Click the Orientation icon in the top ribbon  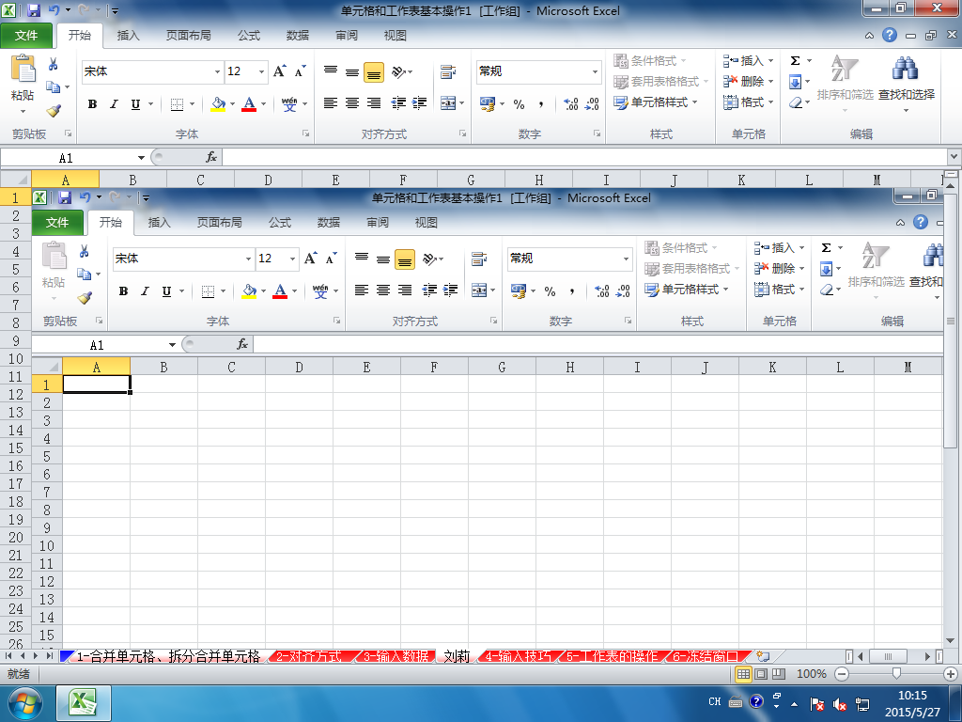(398, 71)
